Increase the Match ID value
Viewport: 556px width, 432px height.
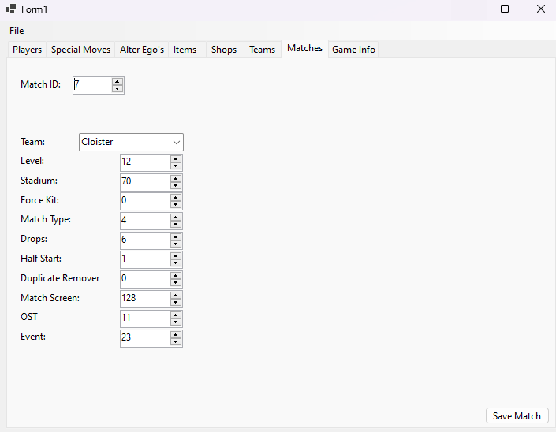tap(117, 82)
